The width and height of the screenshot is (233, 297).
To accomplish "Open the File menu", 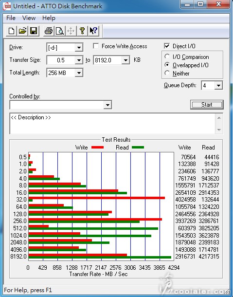I will click(x=11, y=18).
